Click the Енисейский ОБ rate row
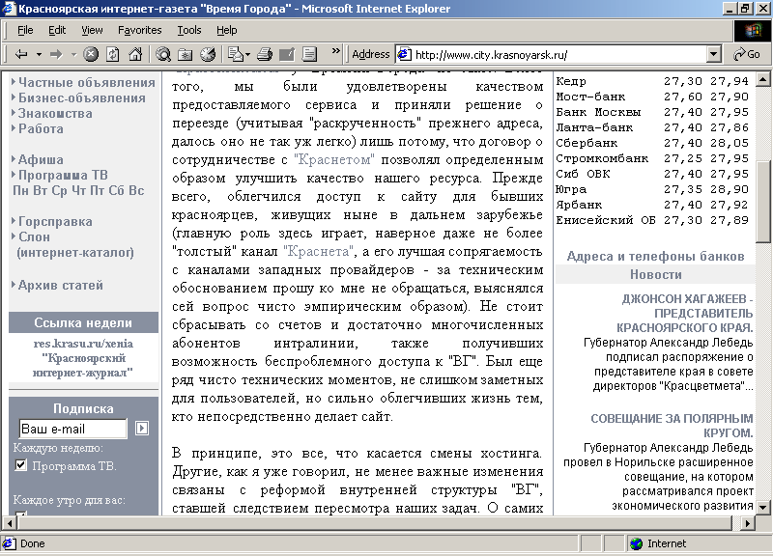773x556 pixels. tap(652, 220)
